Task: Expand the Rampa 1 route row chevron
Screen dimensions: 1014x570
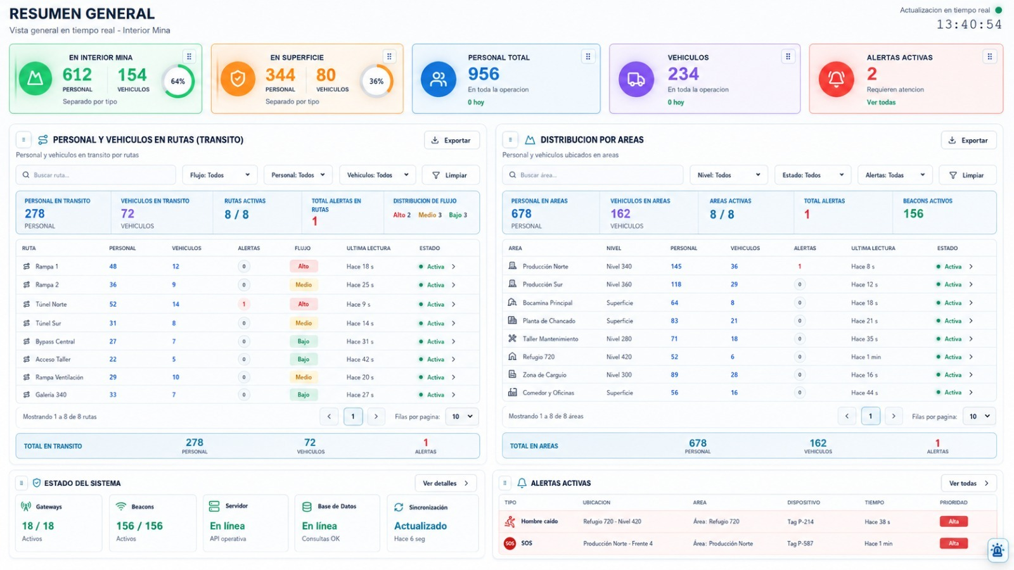Action: (x=454, y=267)
